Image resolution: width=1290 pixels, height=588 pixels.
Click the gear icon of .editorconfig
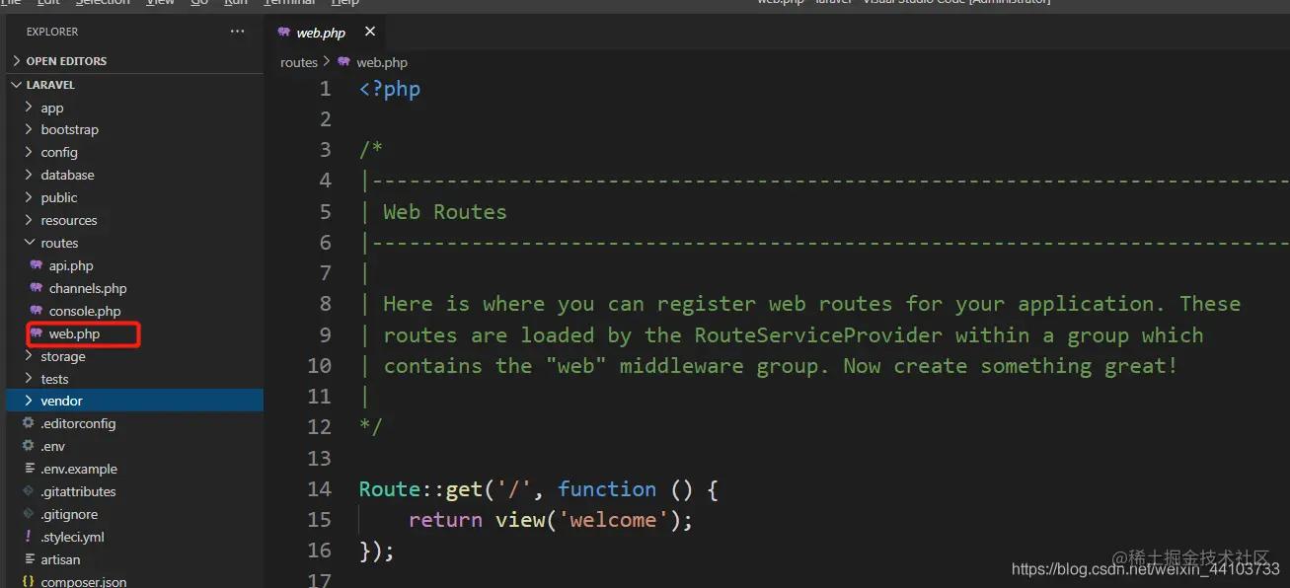(x=28, y=423)
